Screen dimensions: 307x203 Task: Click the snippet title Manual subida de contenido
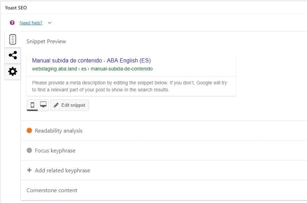tap(91, 61)
